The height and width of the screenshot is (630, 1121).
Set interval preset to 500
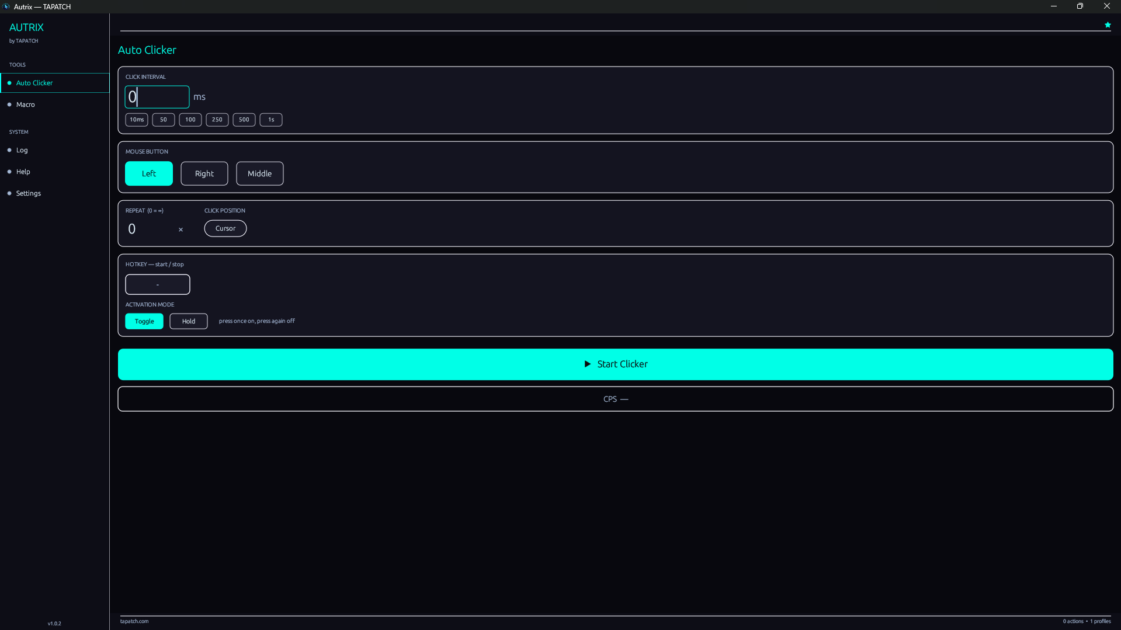tap(244, 120)
